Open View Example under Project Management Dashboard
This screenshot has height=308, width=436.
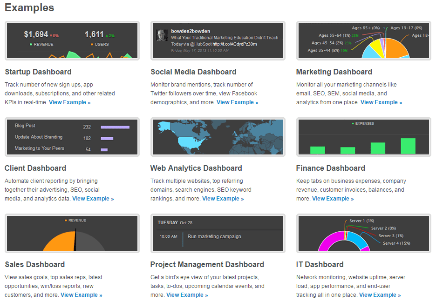[x=187, y=295]
